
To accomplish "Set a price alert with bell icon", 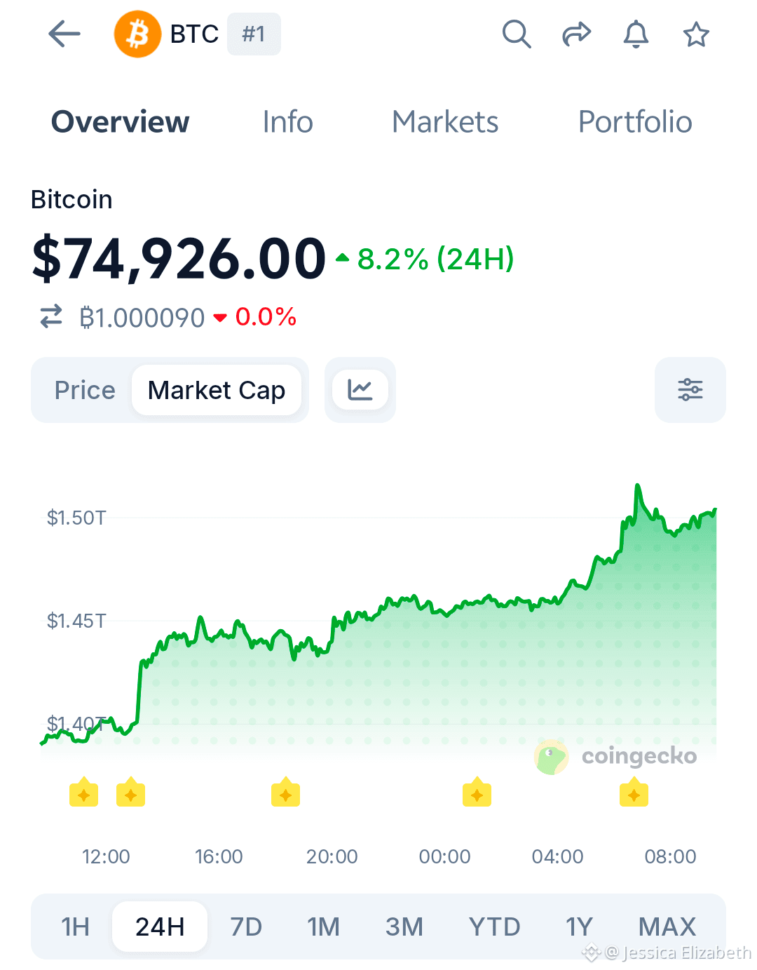I will click(636, 34).
